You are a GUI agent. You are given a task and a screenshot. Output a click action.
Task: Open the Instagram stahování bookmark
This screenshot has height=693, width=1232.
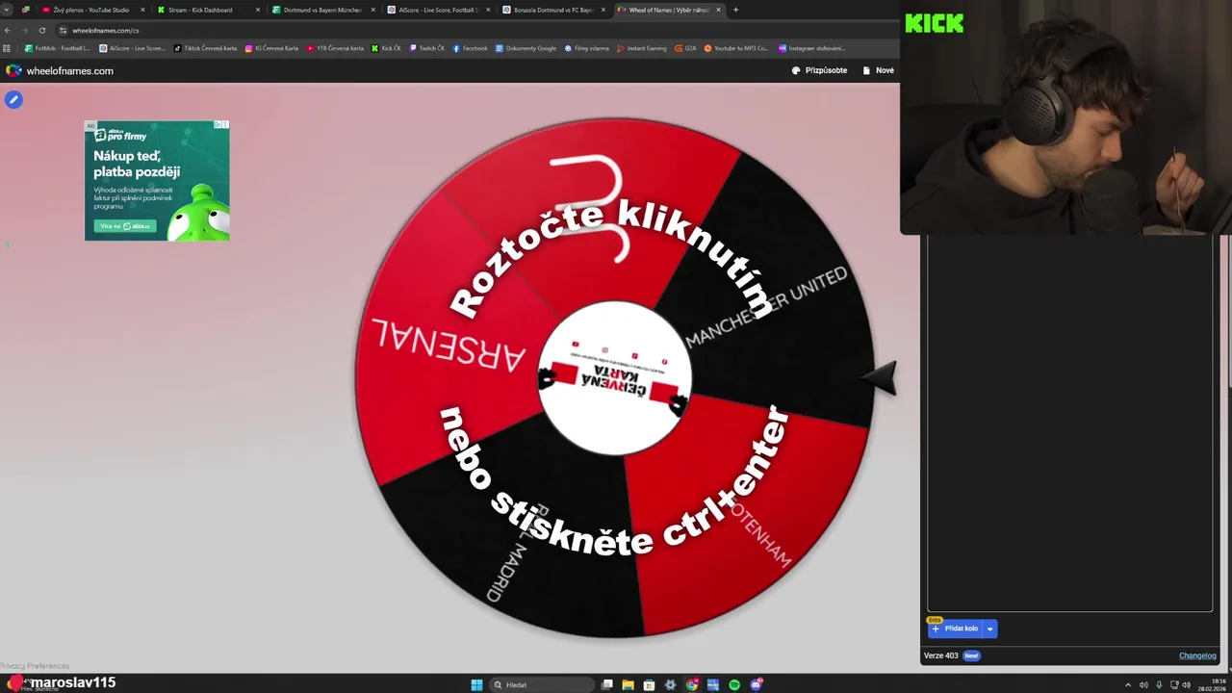pos(811,48)
